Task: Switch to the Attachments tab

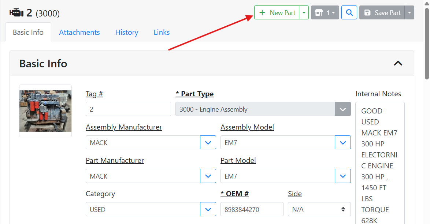Action: click(x=79, y=32)
